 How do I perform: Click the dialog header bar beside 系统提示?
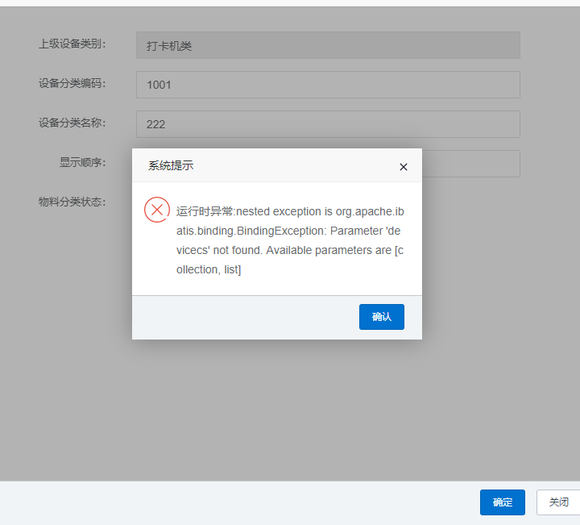click(x=290, y=166)
